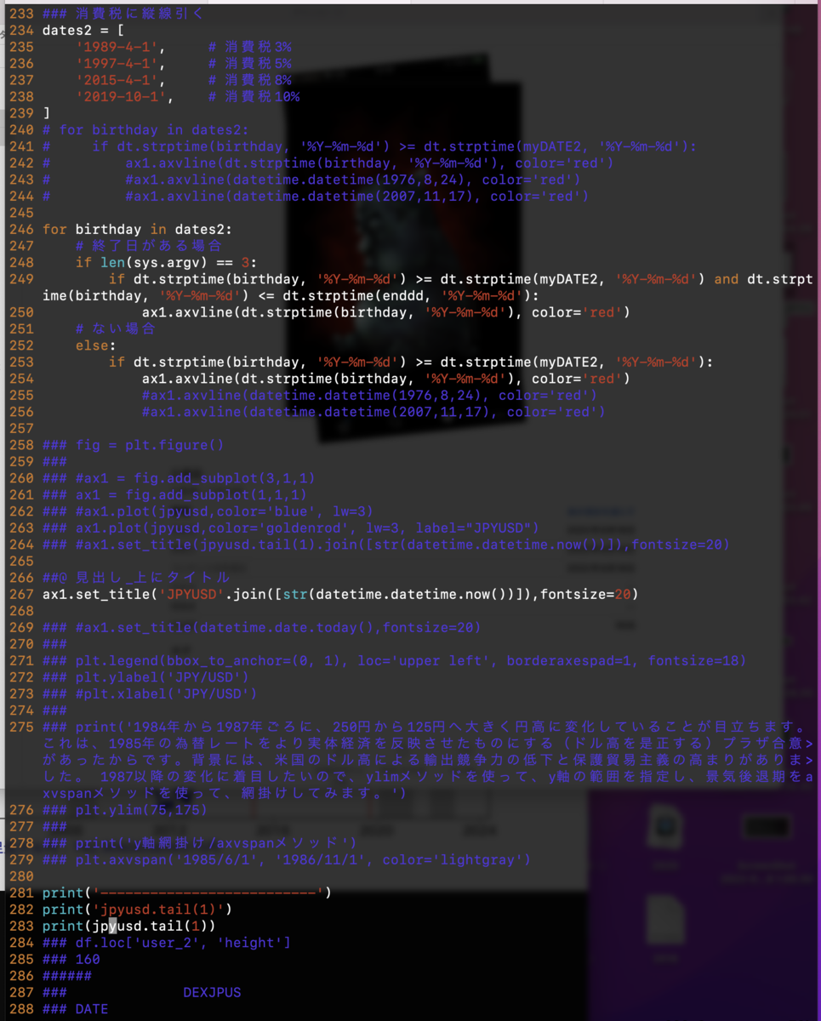This screenshot has height=1021, width=821.
Task: Click the DEXJPUS label near the bottom
Action: coord(210,992)
